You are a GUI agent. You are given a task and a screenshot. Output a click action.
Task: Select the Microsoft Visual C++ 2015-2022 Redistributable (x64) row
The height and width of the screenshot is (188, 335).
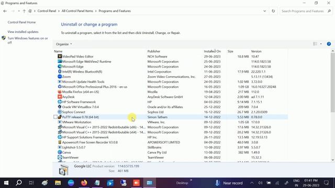(171, 132)
